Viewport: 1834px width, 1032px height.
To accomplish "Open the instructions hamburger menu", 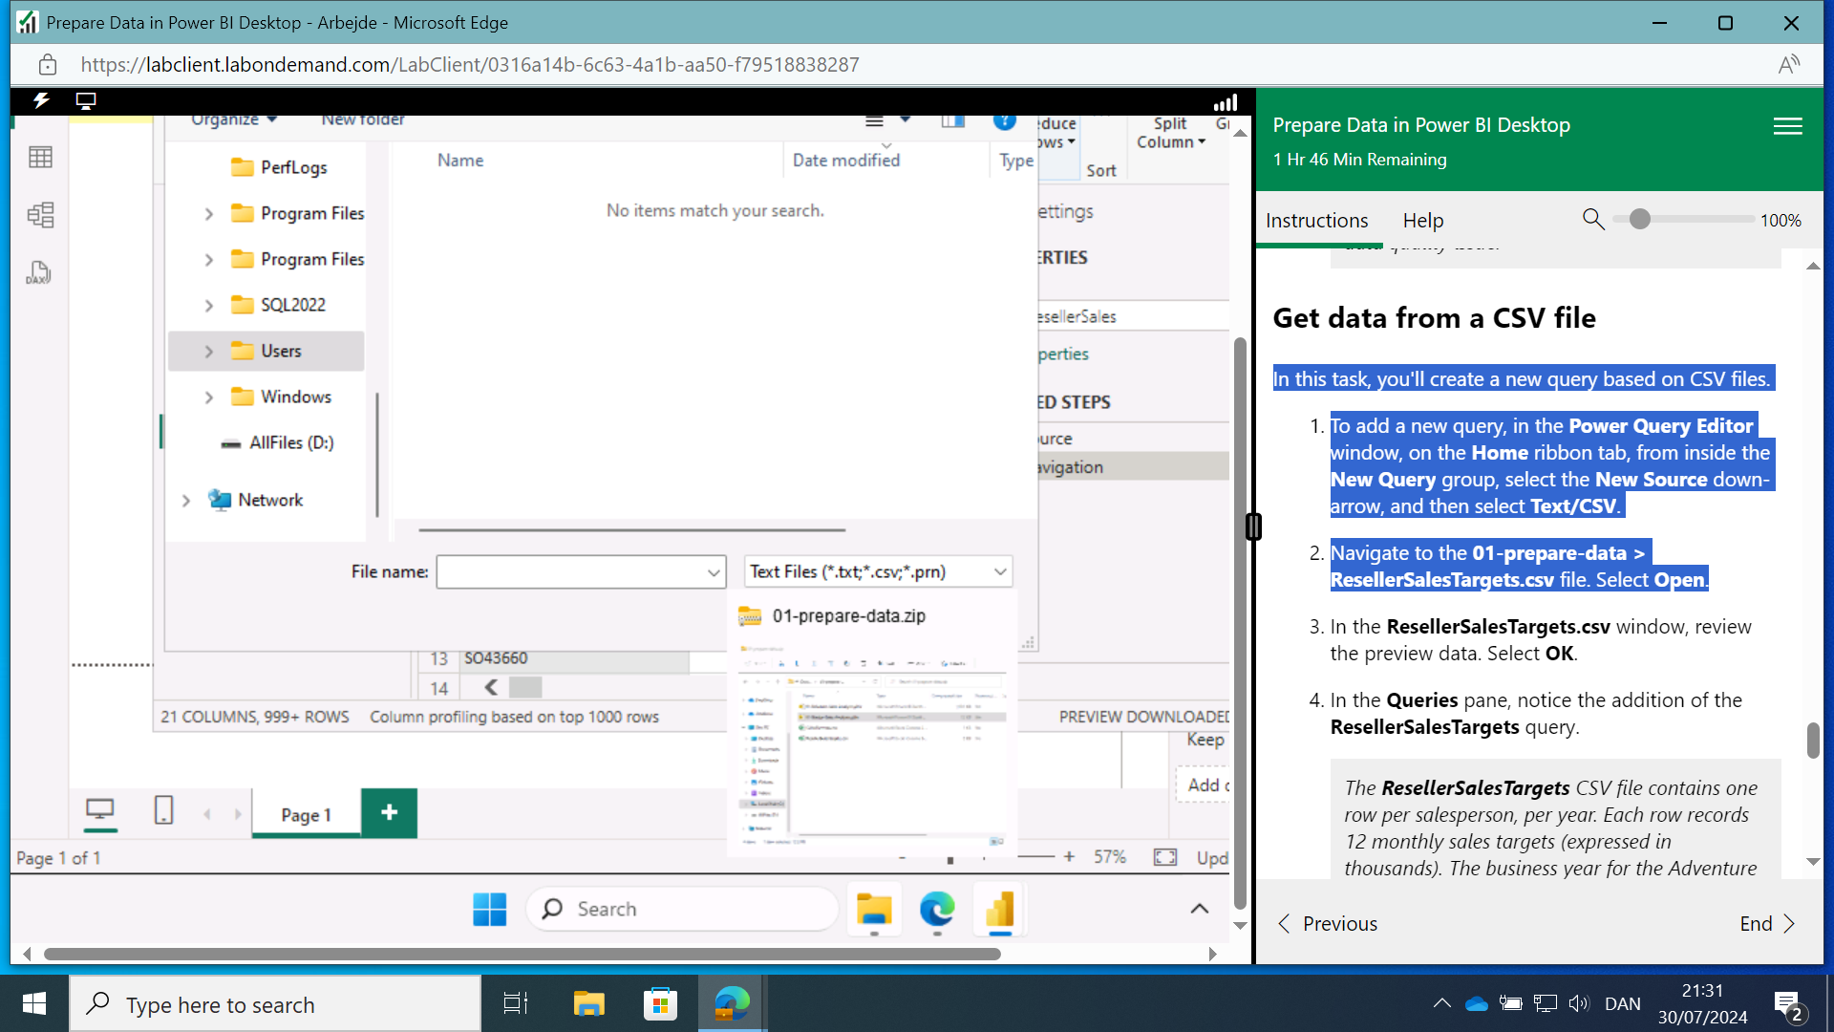I will point(1787,126).
